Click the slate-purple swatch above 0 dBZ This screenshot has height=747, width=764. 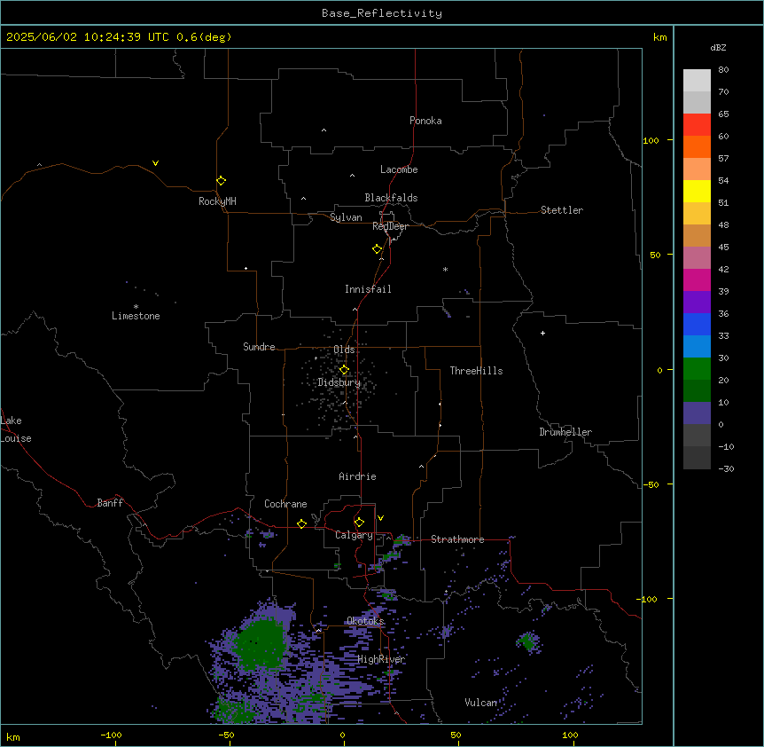(697, 413)
